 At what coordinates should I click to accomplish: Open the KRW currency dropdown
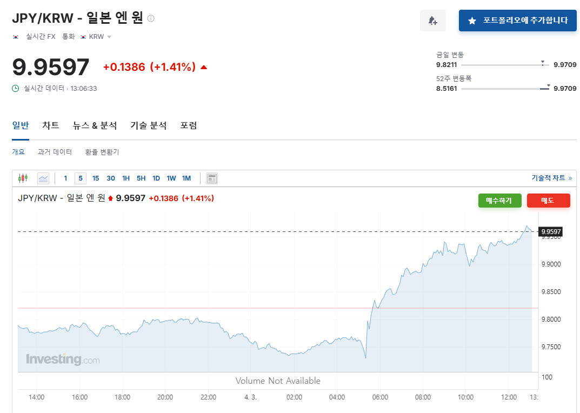click(x=96, y=37)
